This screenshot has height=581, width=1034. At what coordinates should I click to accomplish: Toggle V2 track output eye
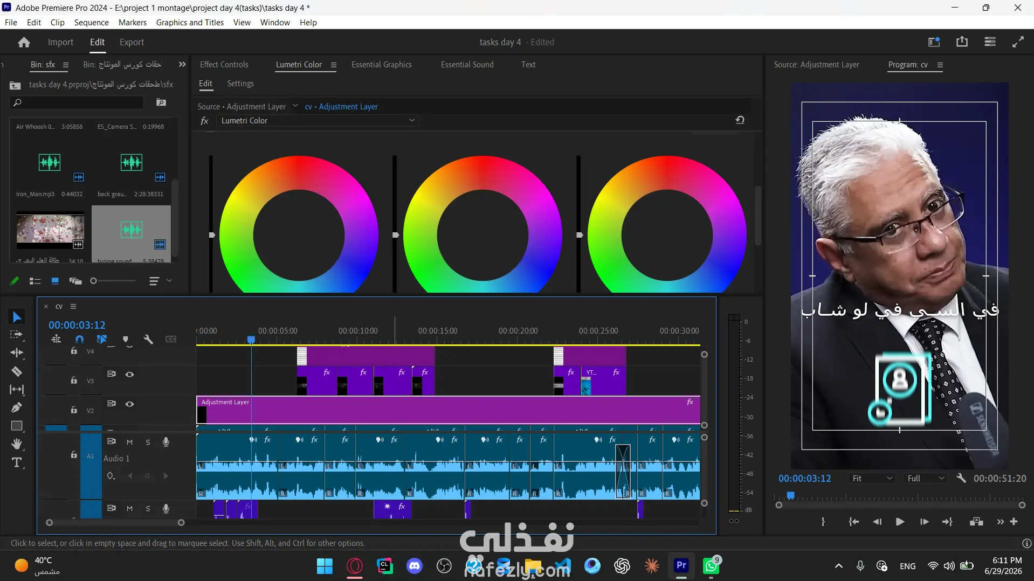pos(130,404)
